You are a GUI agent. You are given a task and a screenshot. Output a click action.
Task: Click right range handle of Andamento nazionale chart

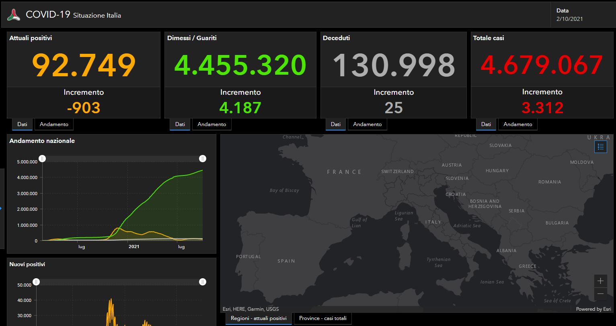203,159
